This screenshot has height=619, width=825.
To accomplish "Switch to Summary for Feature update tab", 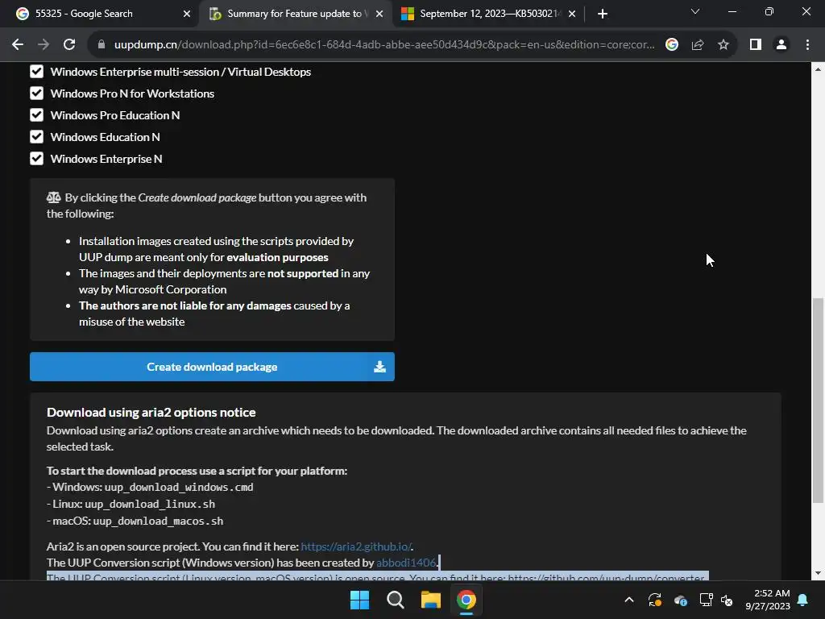I will (295, 14).
